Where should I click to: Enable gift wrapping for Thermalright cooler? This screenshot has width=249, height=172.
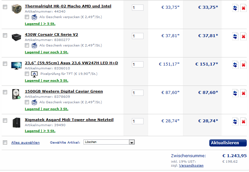27,17
